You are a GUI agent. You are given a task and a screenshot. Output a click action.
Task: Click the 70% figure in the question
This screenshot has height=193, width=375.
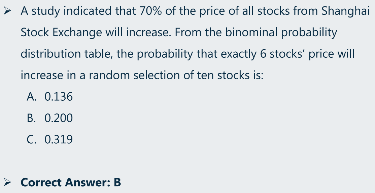pyautogui.click(x=151, y=11)
